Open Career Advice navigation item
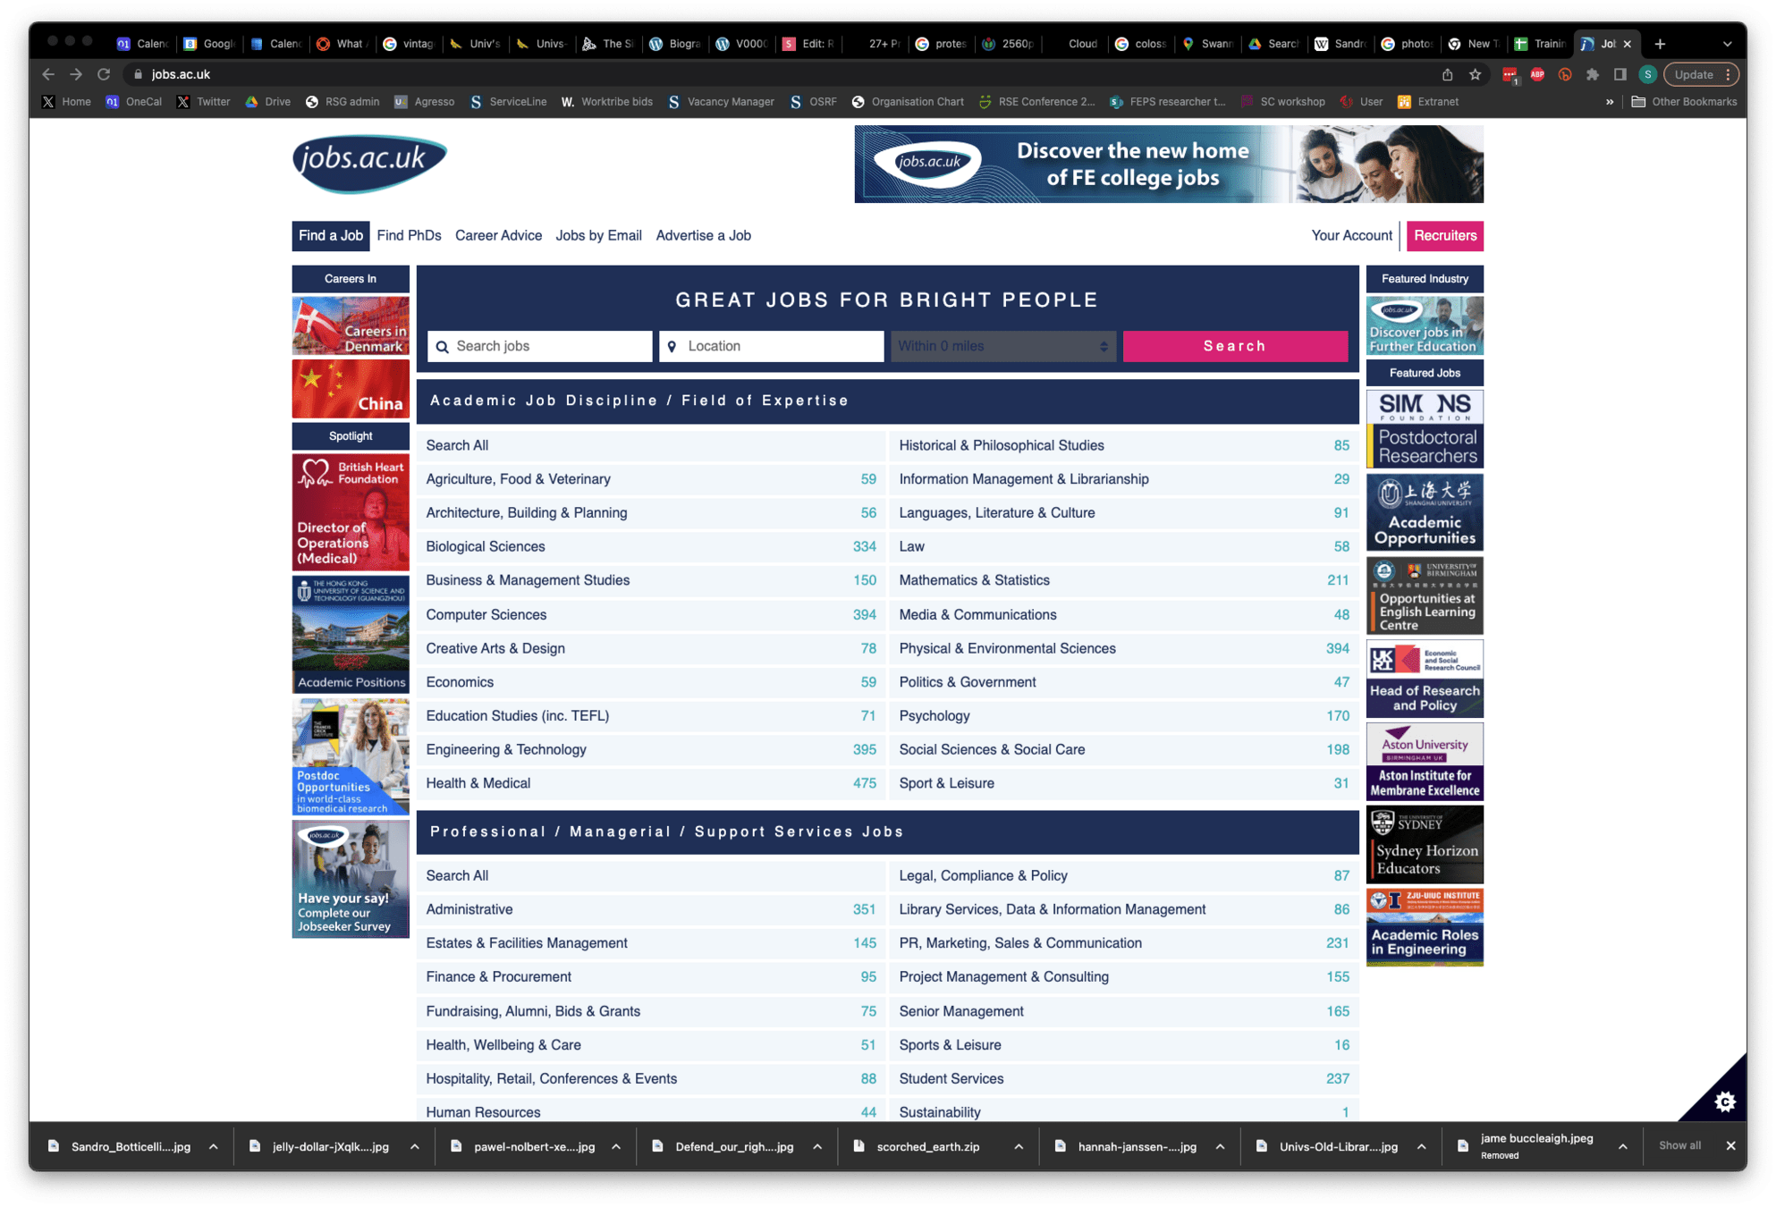The image size is (1776, 1207). (498, 236)
